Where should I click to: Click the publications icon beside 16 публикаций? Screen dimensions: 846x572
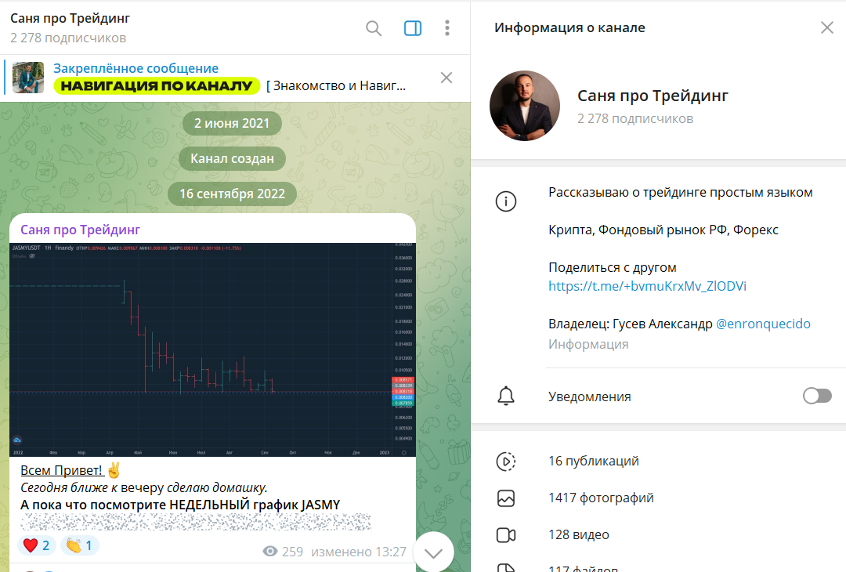click(506, 462)
